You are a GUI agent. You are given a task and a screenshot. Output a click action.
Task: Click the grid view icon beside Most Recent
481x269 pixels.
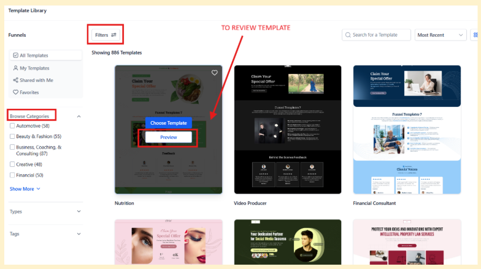pyautogui.click(x=475, y=35)
